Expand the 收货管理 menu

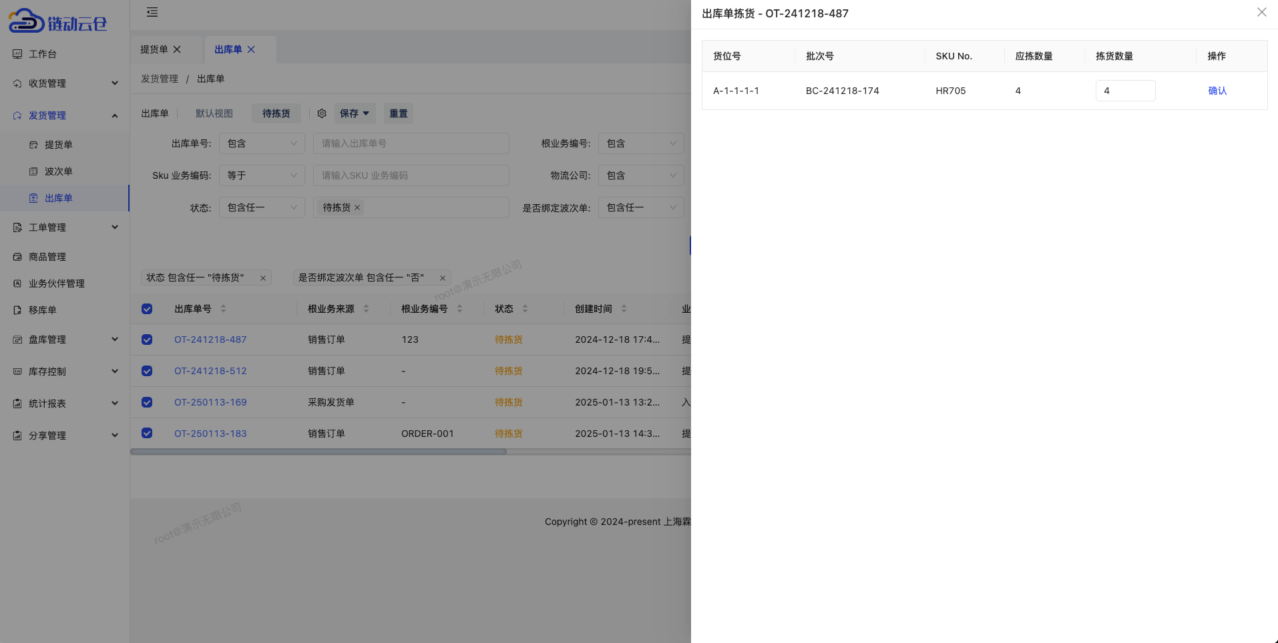coord(114,83)
